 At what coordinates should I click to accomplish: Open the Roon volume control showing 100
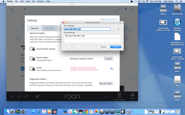(132, 95)
